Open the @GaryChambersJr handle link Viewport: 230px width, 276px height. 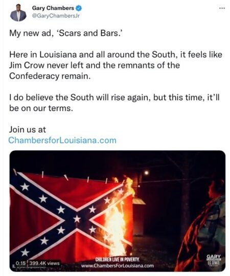pos(56,16)
